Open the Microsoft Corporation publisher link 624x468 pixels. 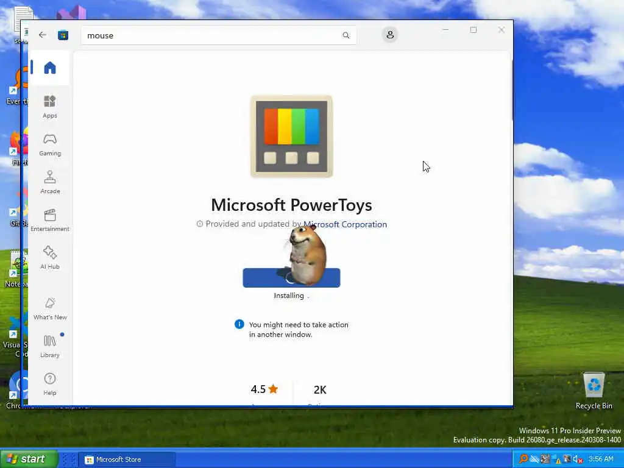345,224
